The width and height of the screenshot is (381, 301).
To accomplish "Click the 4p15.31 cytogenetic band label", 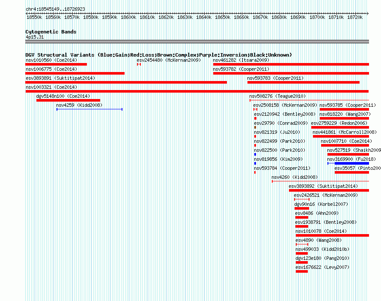I will tap(35, 37).
